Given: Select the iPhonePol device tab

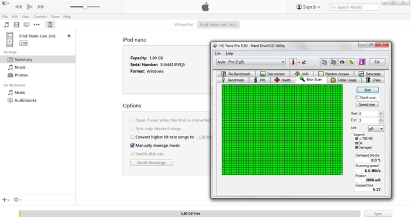Looking at the screenshot, I should (184, 25).
